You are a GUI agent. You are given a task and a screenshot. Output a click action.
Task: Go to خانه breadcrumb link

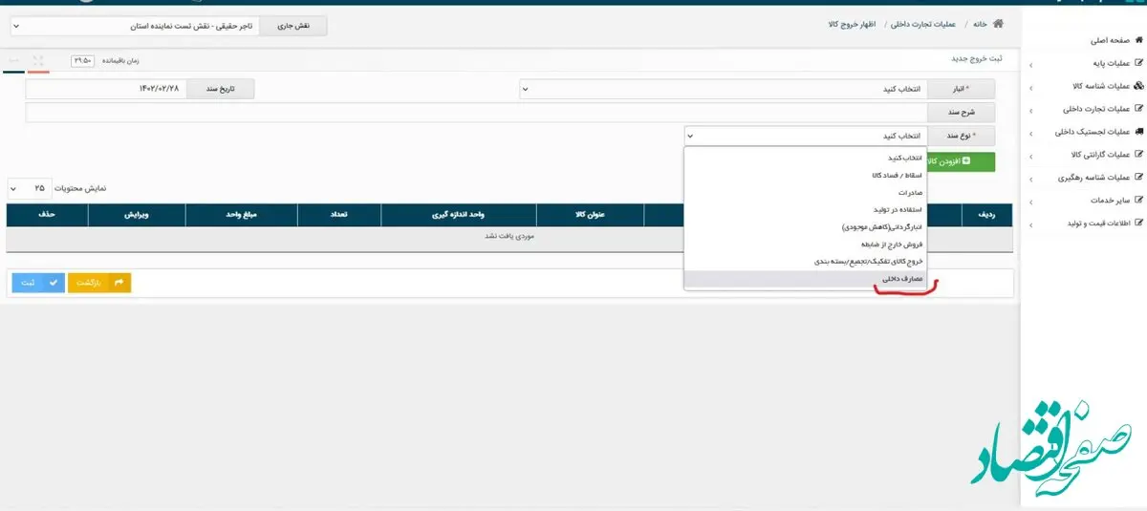pos(980,23)
